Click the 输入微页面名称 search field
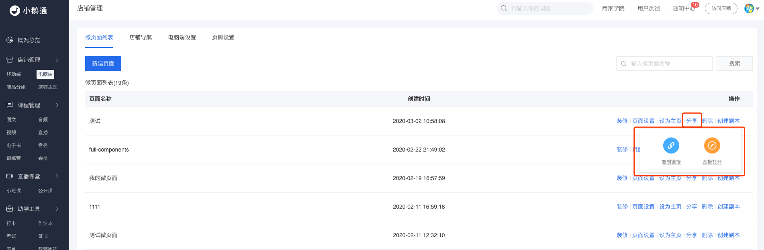The image size is (764, 250). pos(664,64)
